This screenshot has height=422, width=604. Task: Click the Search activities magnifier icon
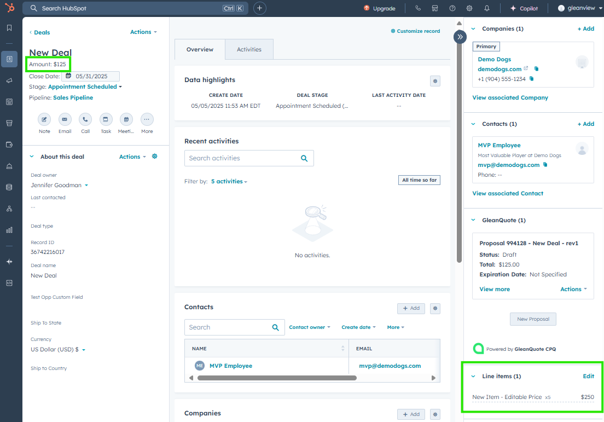pos(304,158)
